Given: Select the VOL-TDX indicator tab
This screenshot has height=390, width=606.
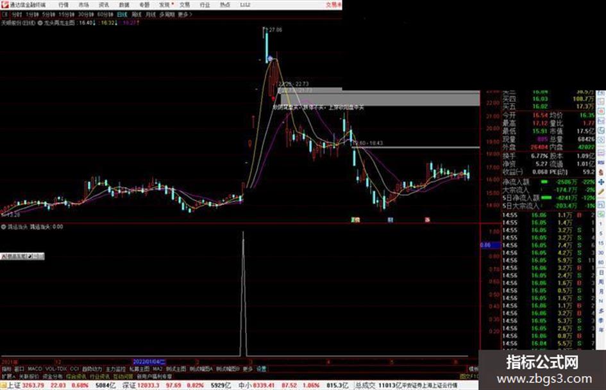Looking at the screenshot, I should (56, 369).
